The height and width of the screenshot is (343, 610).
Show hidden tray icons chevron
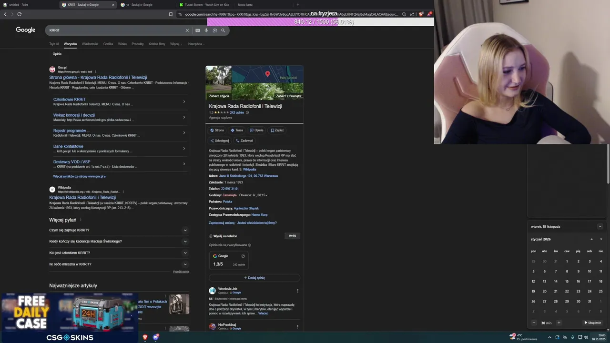(x=549, y=337)
